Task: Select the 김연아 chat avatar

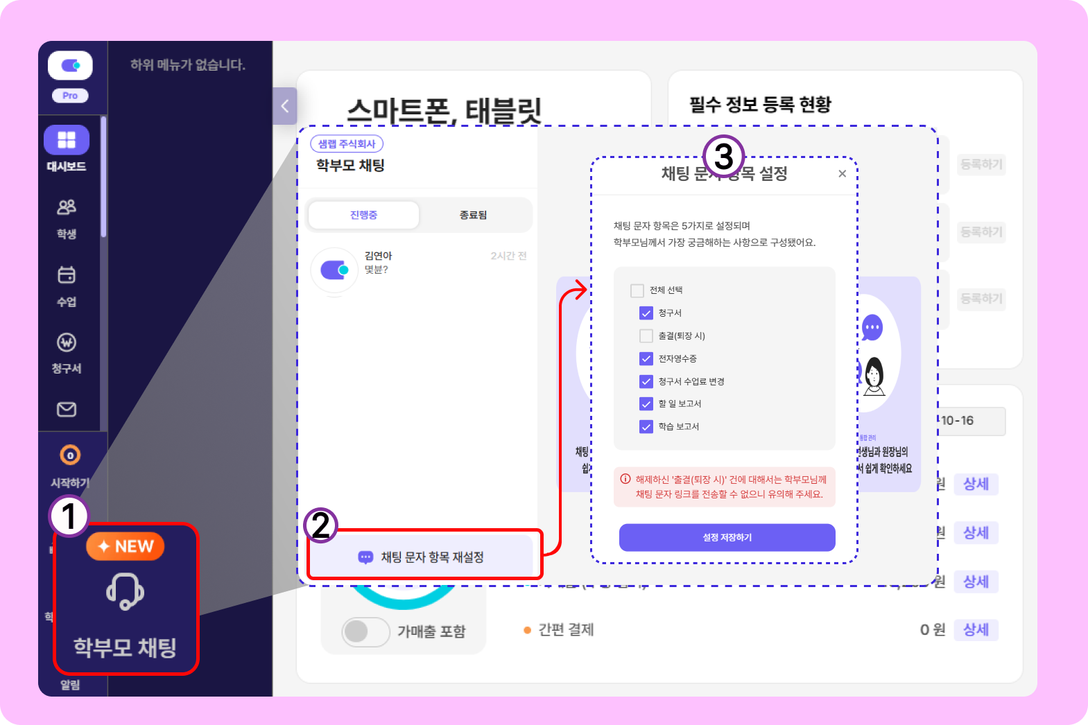Action: click(334, 270)
